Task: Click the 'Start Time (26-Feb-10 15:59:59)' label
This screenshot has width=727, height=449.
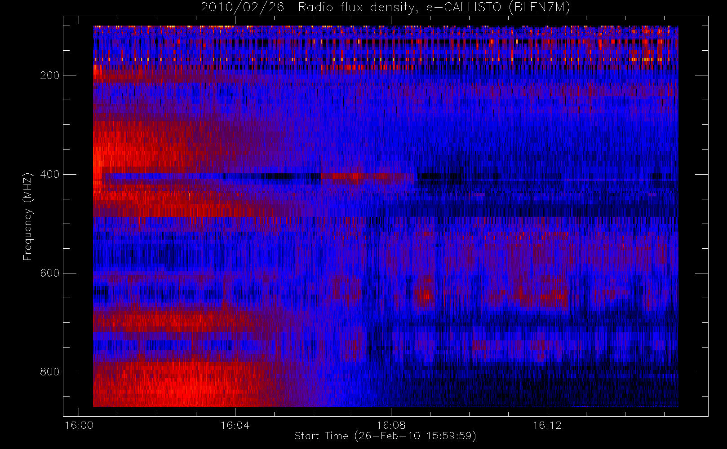Action: click(385, 436)
